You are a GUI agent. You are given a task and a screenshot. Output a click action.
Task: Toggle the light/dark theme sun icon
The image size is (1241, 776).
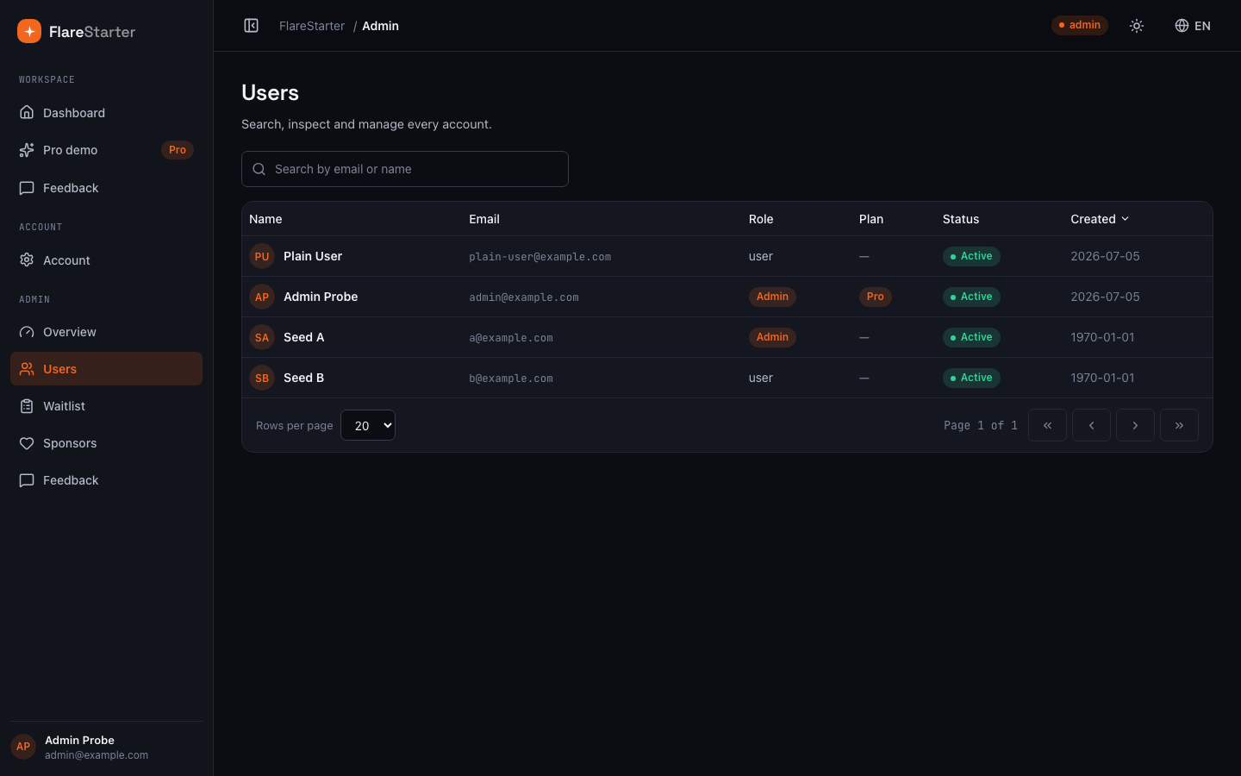(1137, 26)
